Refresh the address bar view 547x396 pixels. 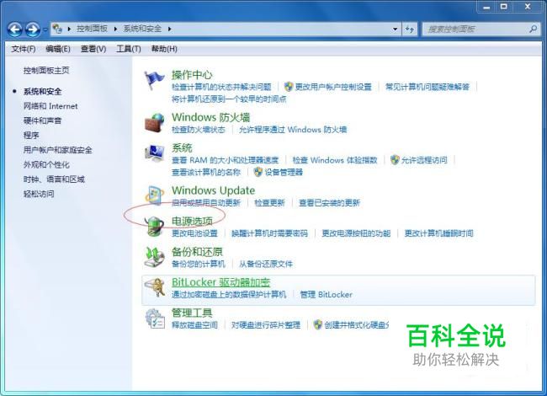coord(410,29)
